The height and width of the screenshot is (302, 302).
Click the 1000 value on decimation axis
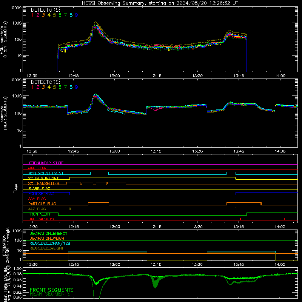coord(17,231)
